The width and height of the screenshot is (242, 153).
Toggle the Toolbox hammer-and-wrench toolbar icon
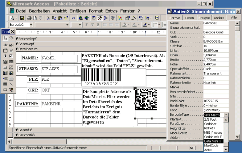point(100,18)
